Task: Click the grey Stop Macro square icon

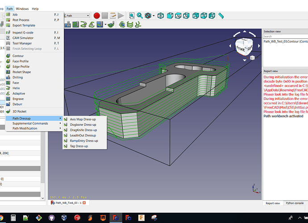Action: (x=105, y=16)
